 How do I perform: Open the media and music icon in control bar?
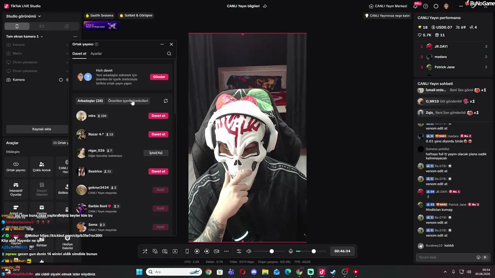coord(155,251)
